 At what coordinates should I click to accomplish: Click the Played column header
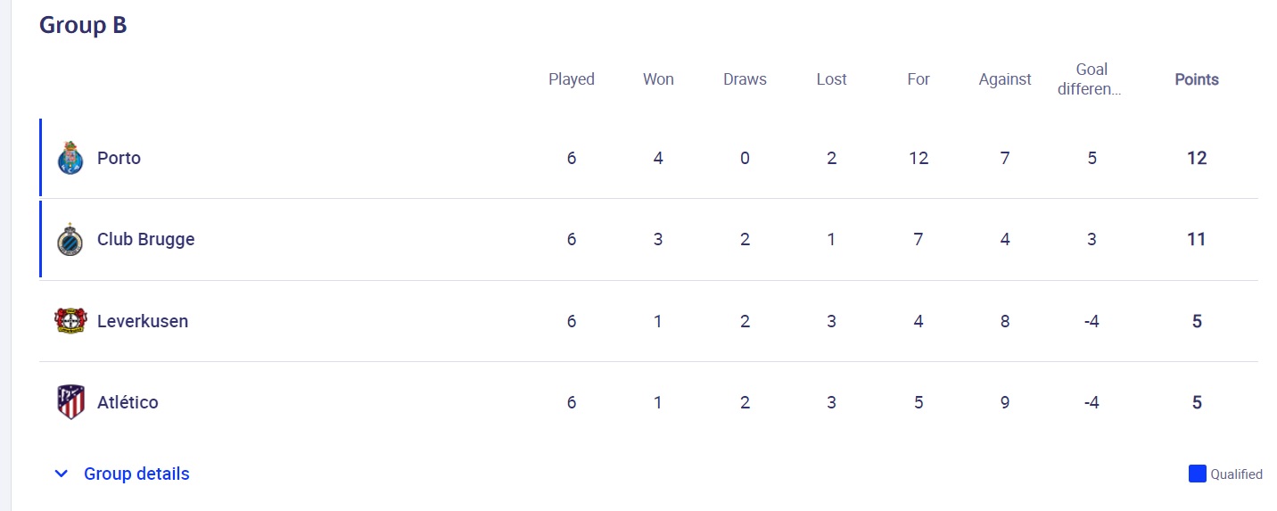tap(571, 79)
